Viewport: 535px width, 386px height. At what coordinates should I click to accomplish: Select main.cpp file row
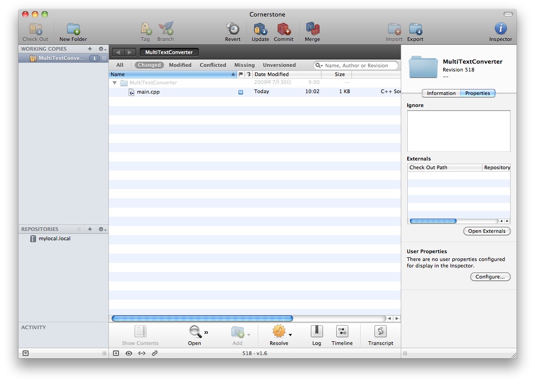pyautogui.click(x=255, y=91)
